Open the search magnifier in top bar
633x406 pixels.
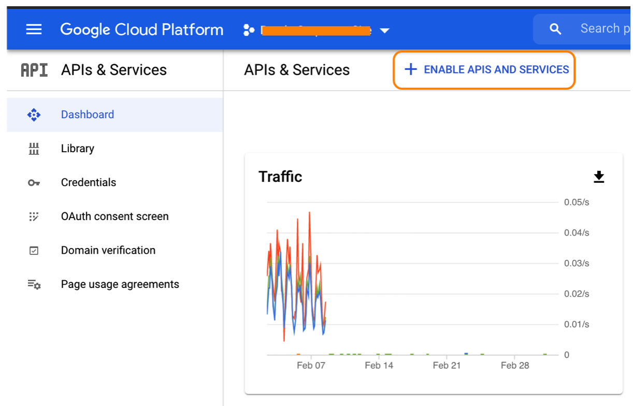click(x=555, y=29)
